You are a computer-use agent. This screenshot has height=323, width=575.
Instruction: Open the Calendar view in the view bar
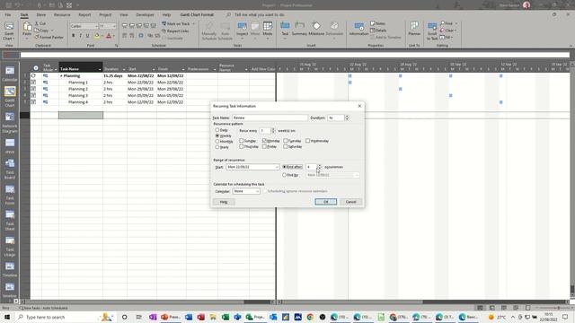click(x=10, y=74)
